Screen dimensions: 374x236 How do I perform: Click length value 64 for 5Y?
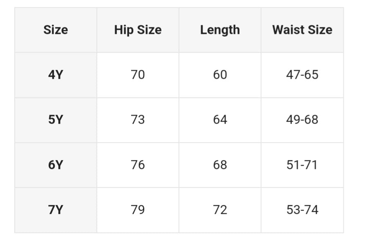point(220,120)
